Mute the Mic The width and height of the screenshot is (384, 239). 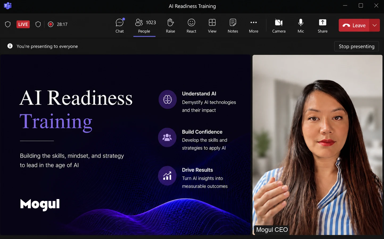point(301,26)
